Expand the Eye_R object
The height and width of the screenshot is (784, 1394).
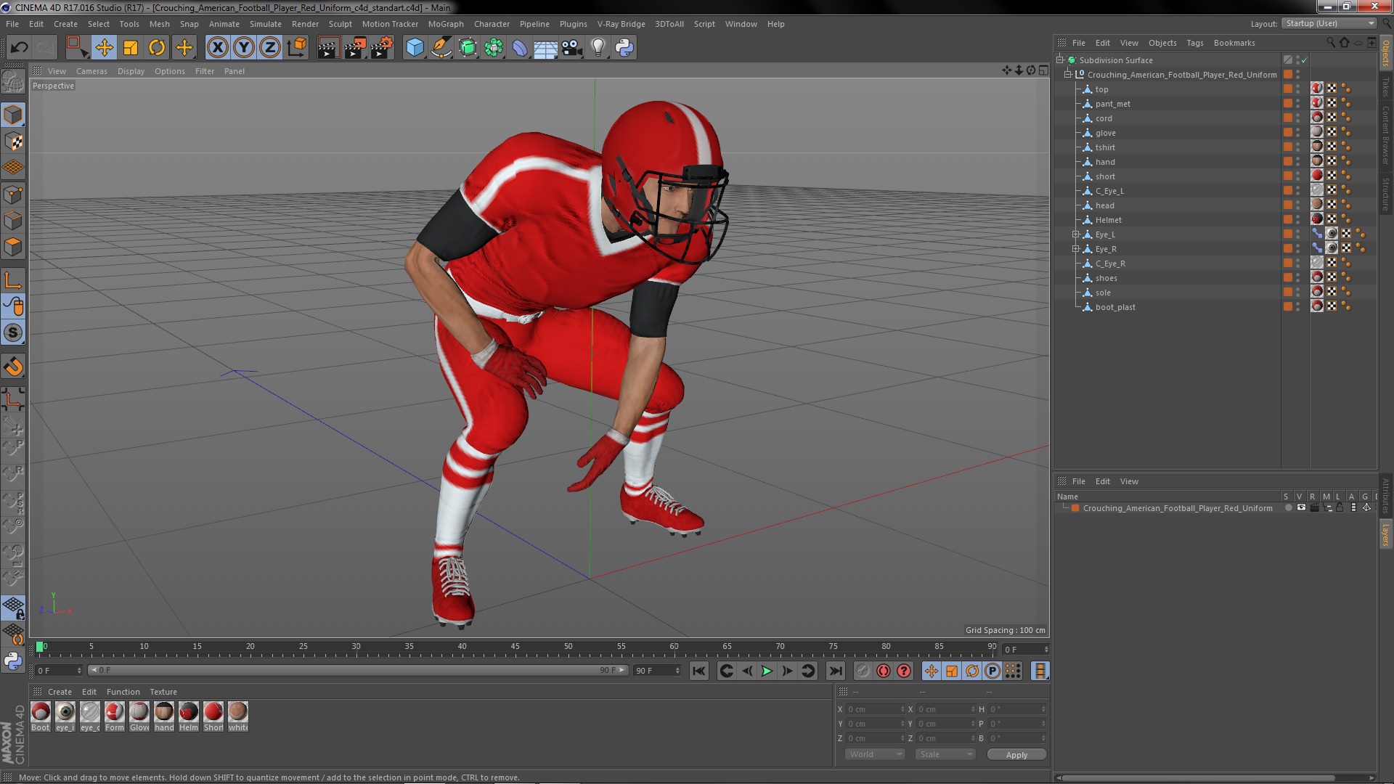(1076, 248)
